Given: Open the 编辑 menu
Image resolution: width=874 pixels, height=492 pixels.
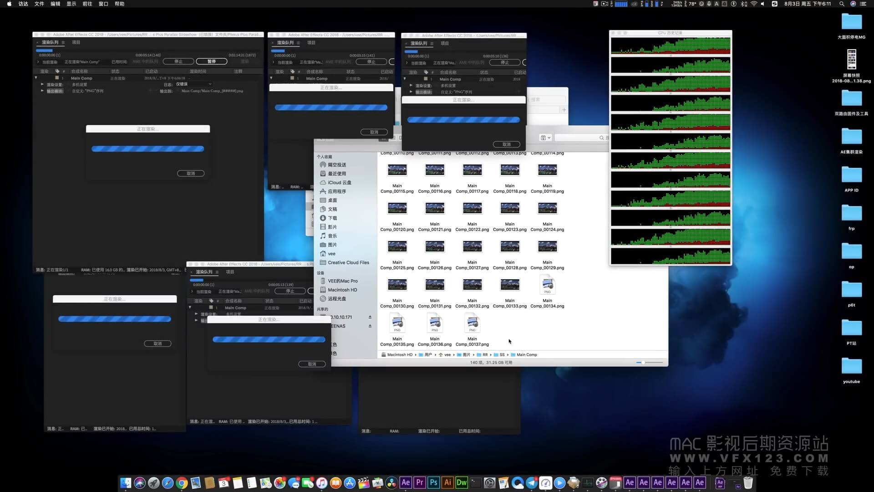Looking at the screenshot, I should pos(55,4).
